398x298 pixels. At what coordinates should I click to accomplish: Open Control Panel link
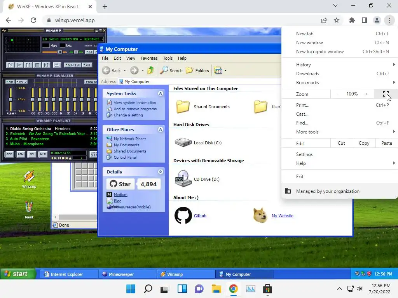[125, 158]
